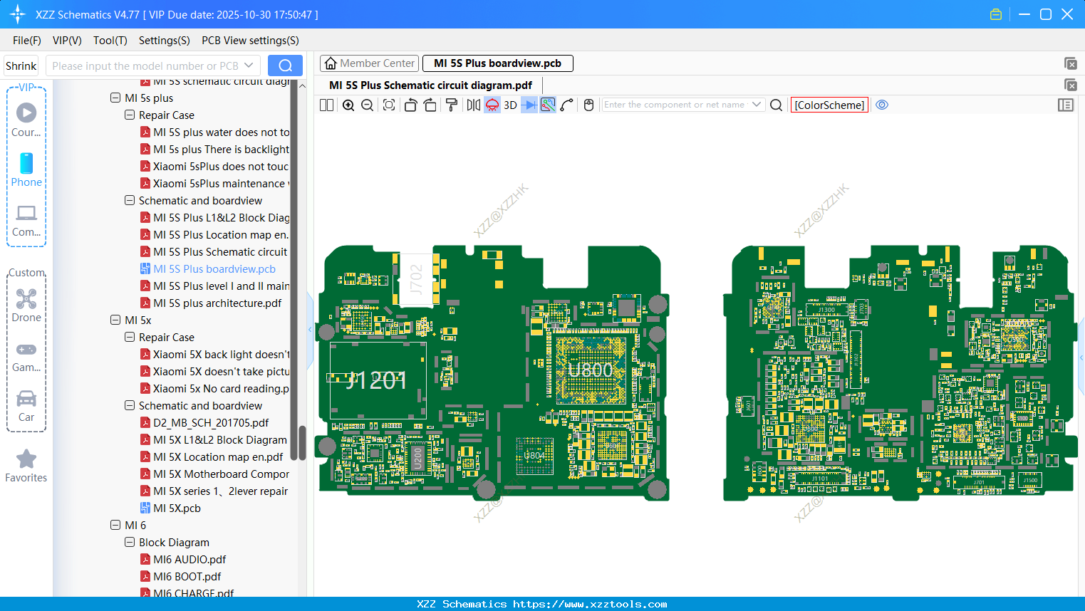Click the fit-to-screen view icon
Viewport: 1085px width, 611px height.
[389, 105]
